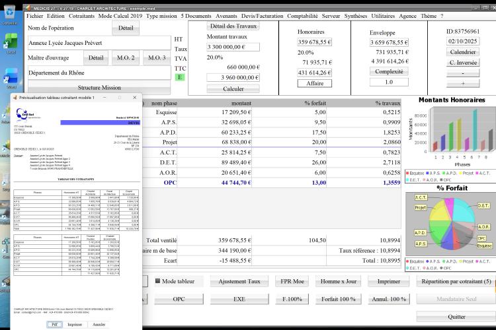Click the Affaire button
This screenshot has width=496, height=330.
[x=315, y=83]
